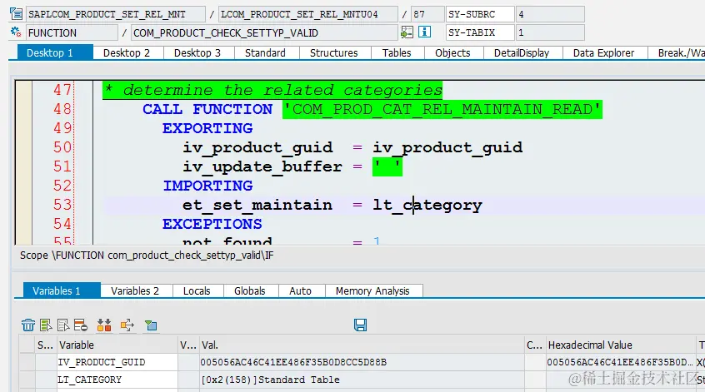Click lt_category in code line 53
Image resolution: width=705 pixels, height=392 pixels.
[427, 206]
